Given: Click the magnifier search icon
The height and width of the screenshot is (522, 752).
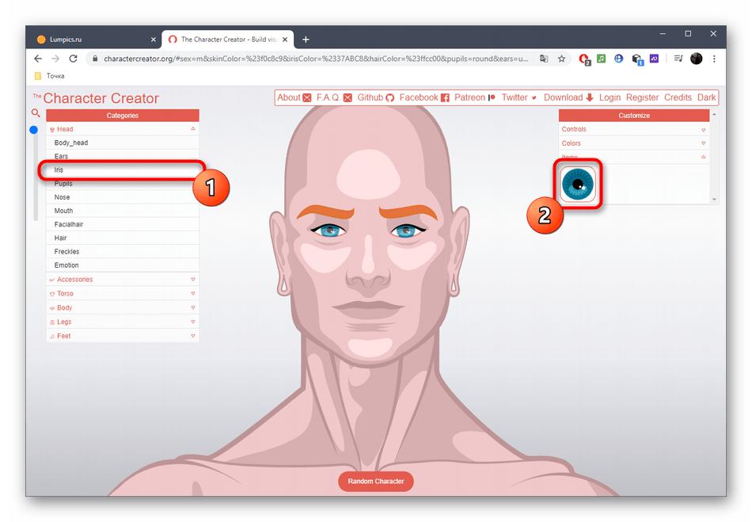Looking at the screenshot, I should coord(36,113).
